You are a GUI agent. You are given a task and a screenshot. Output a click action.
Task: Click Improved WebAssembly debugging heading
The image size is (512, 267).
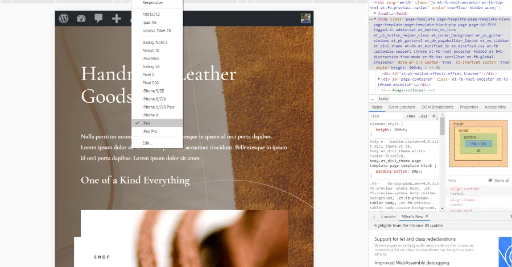(x=411, y=263)
